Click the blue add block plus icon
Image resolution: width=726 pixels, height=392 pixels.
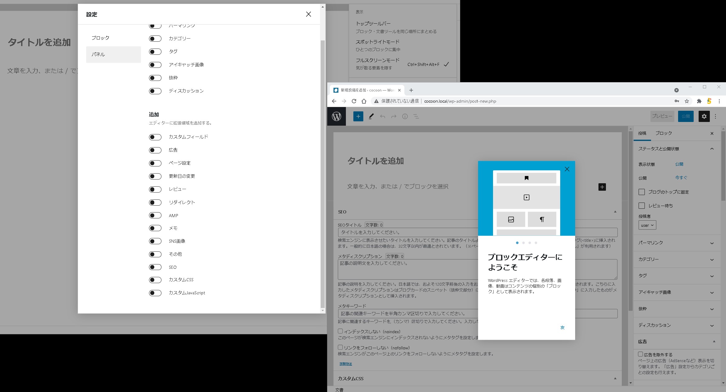pos(358,116)
